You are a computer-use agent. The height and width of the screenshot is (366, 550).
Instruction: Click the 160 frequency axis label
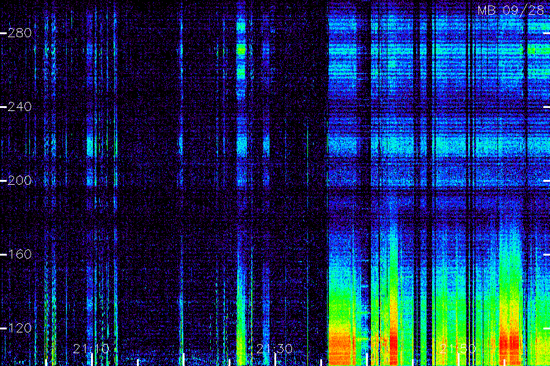click(x=20, y=254)
